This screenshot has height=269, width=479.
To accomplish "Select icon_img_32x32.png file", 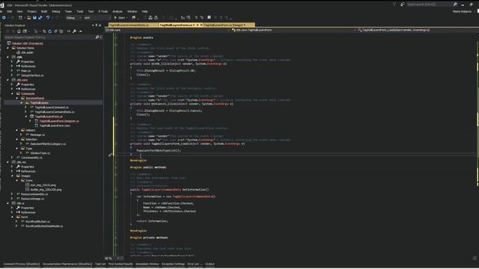I will point(43,185).
